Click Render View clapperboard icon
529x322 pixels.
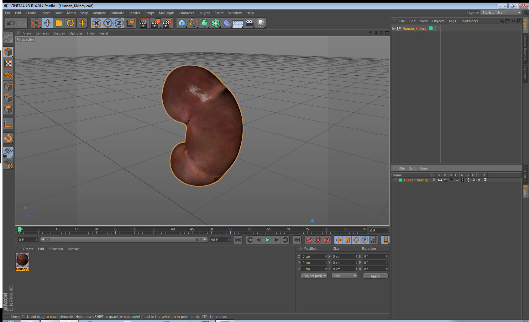[x=144, y=23]
